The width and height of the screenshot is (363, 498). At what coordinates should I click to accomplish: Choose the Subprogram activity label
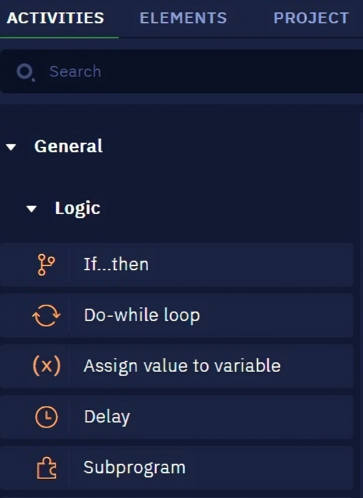(134, 468)
